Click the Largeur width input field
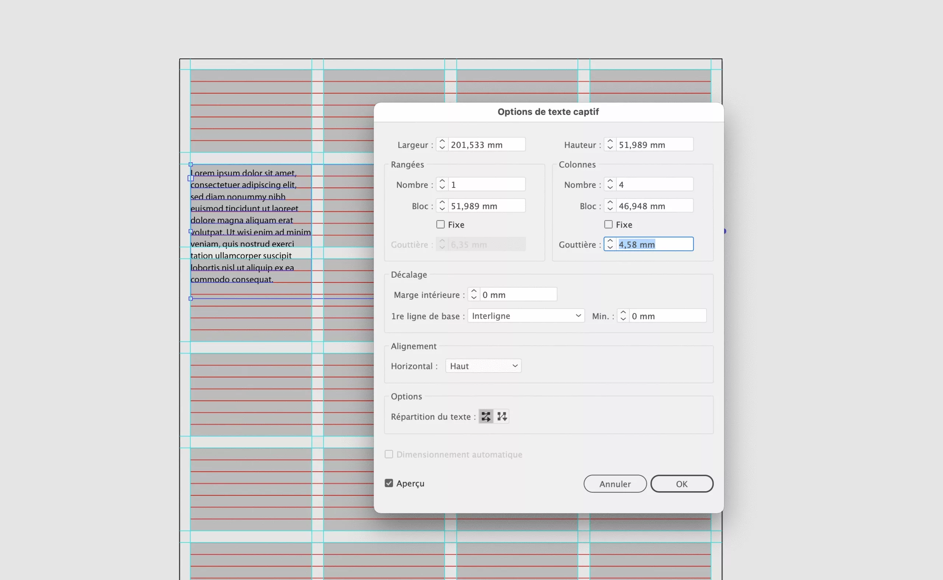The height and width of the screenshot is (580, 943). (486, 145)
